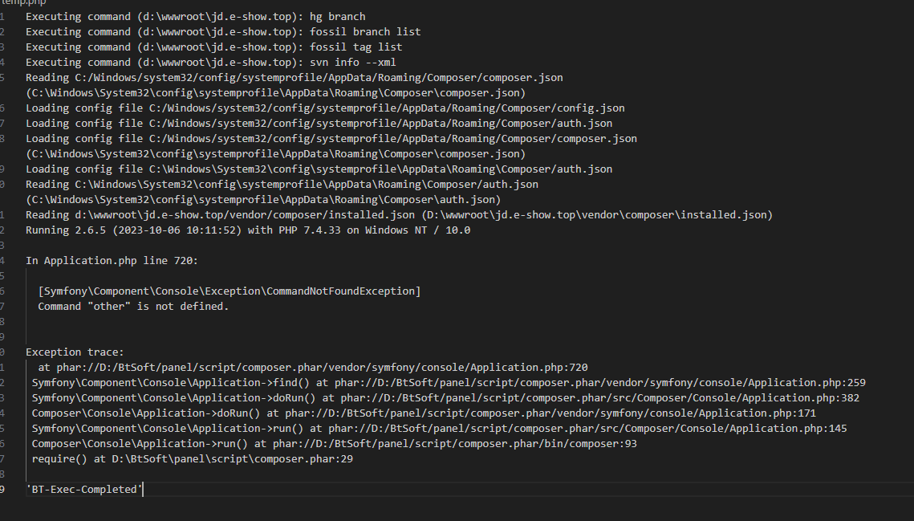Select the temp.php editor tab

pos(22,2)
